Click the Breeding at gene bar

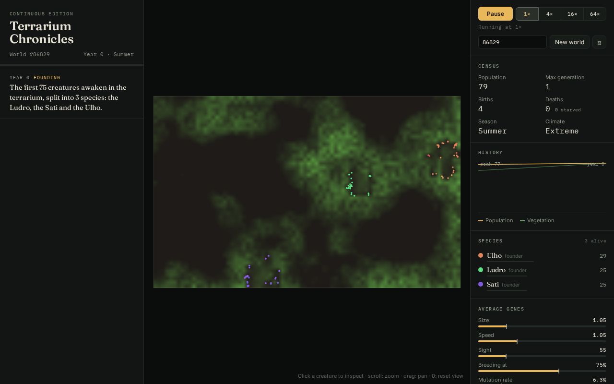click(542, 371)
